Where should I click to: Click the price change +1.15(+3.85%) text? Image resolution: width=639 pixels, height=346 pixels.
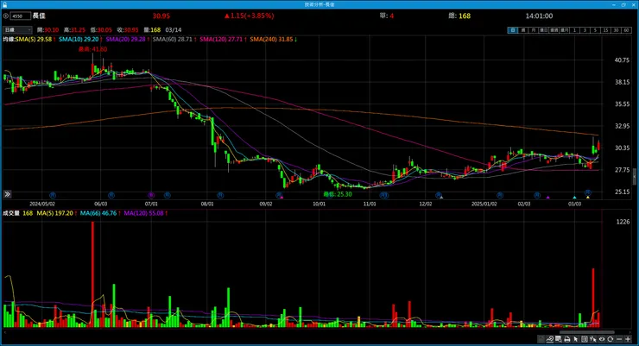pos(250,16)
